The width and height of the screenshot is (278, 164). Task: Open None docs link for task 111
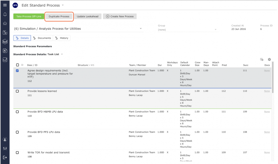click(x=267, y=91)
